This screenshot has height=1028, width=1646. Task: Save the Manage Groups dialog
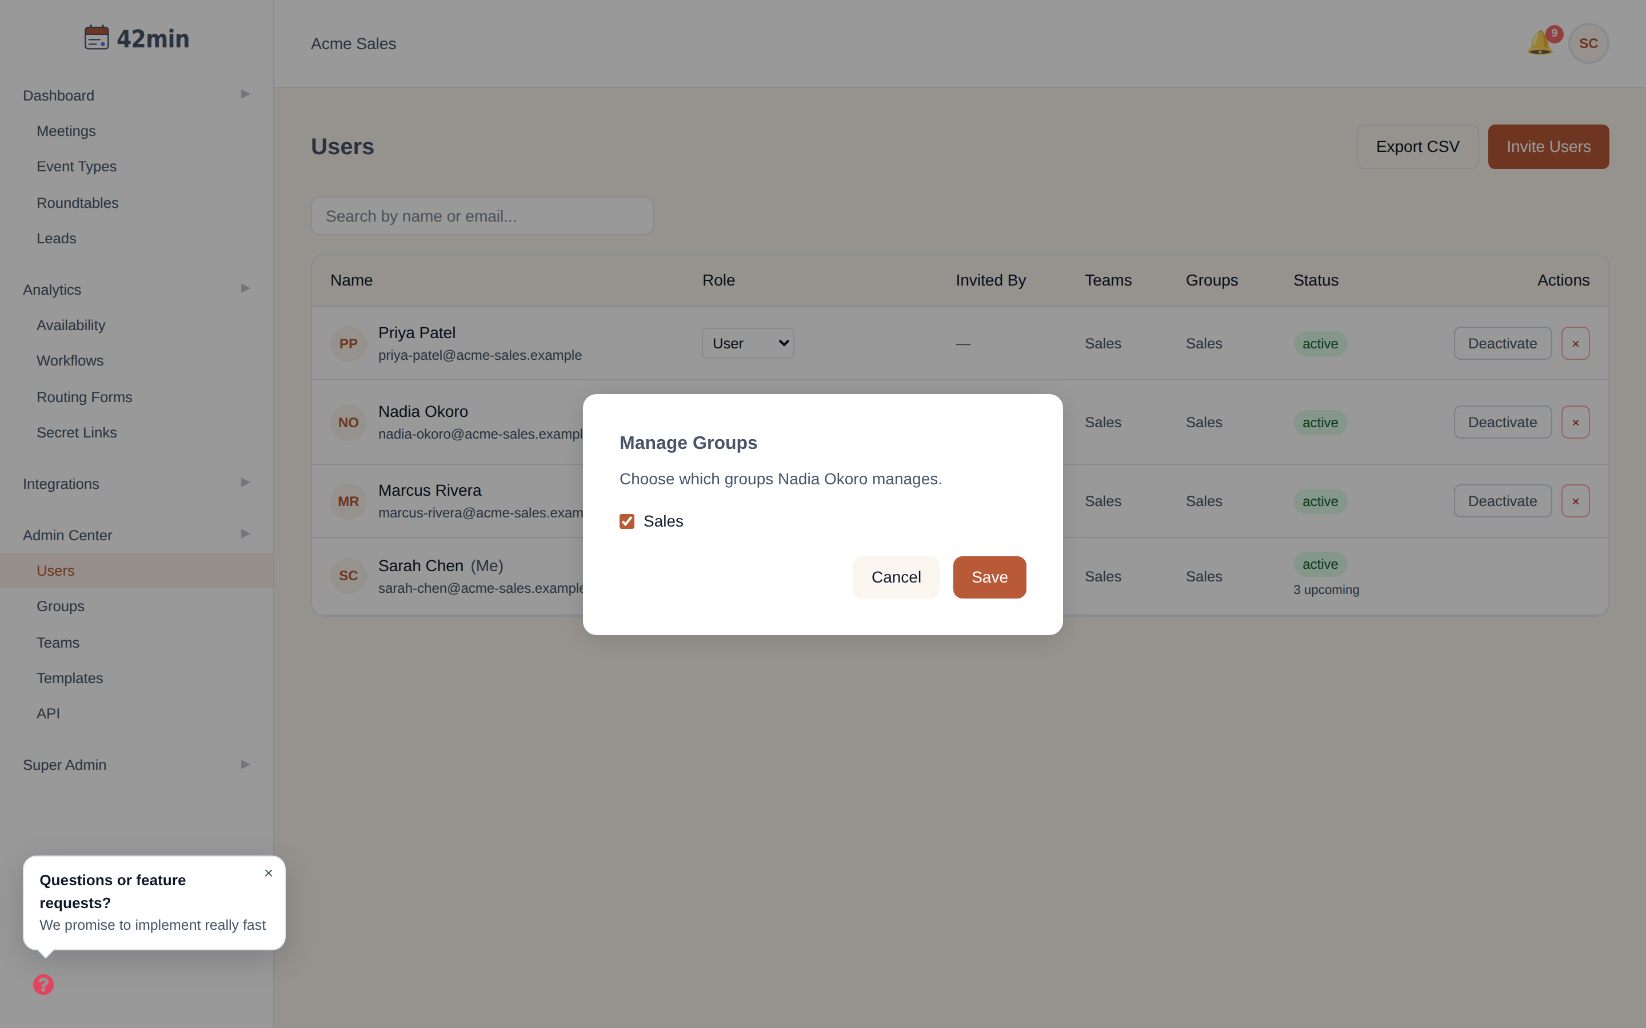(989, 577)
